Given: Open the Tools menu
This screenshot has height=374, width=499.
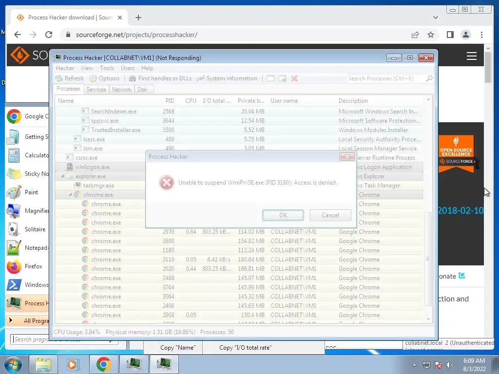Looking at the screenshot, I should coord(107,68).
